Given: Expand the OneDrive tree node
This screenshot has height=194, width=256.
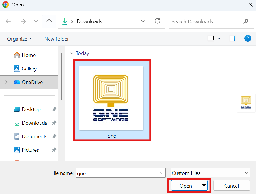Looking at the screenshot, I should [x=6, y=82].
